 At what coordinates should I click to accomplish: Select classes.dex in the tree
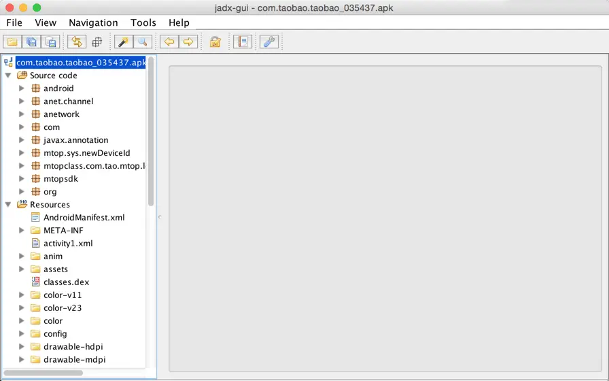[x=67, y=282]
